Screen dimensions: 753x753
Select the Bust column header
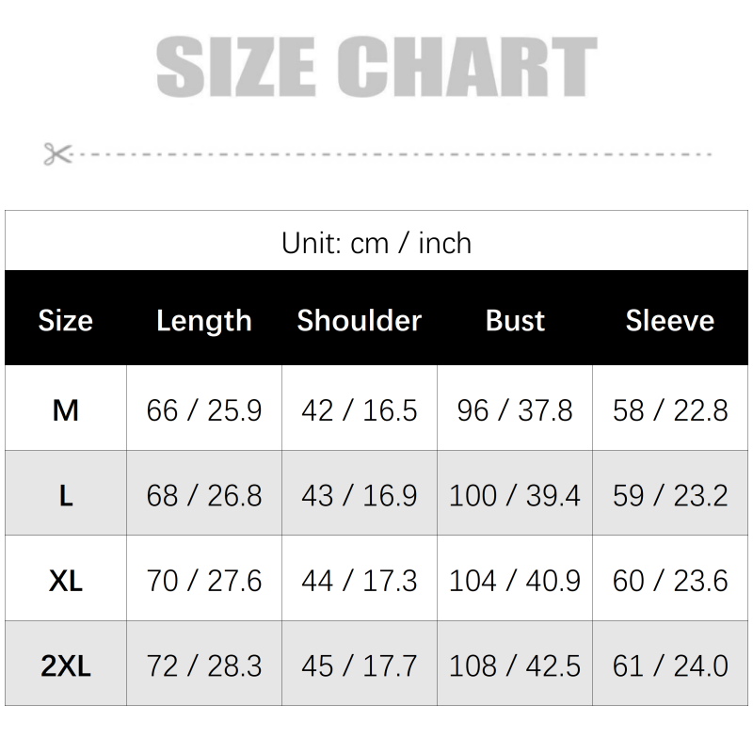515,320
